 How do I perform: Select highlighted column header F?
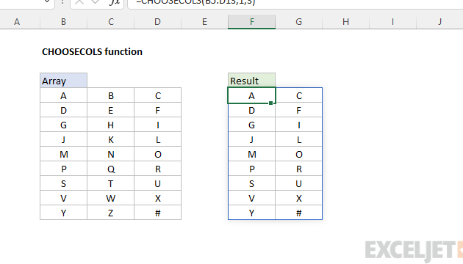click(x=251, y=22)
